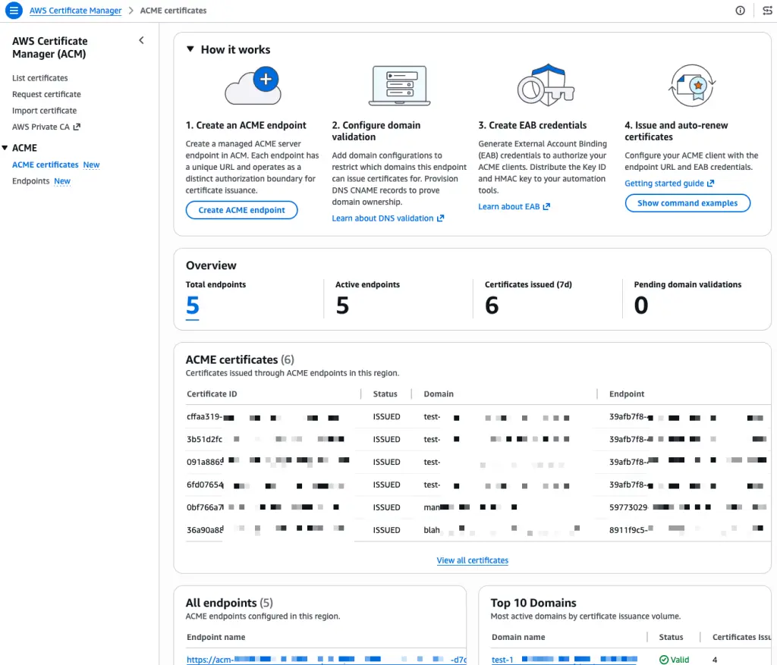
Task: Click the laptop server illustration
Action: (x=399, y=85)
